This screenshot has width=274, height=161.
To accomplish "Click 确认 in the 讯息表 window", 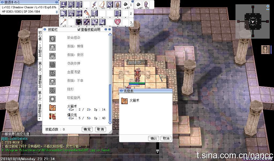I will click(x=154, y=138).
